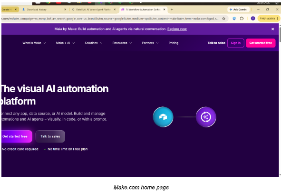Switch to the Retell AI Voice Agent tab
Screen dimensions: 281x191
coord(94,10)
